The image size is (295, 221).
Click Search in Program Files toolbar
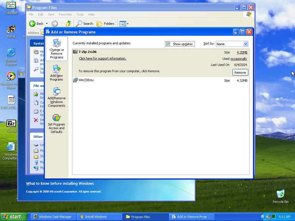point(84,24)
